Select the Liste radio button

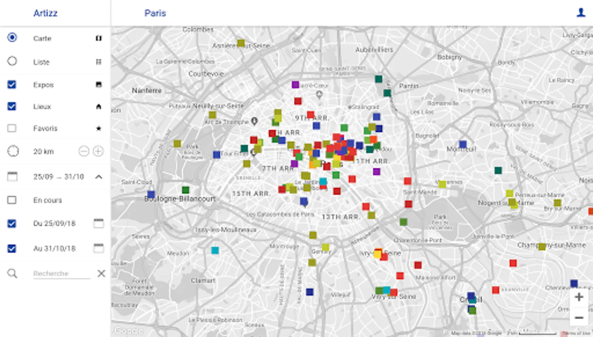[x=12, y=61]
